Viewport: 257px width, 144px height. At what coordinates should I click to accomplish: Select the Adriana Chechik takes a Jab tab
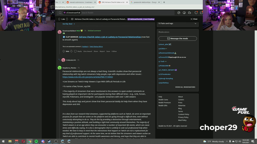click(113, 2)
